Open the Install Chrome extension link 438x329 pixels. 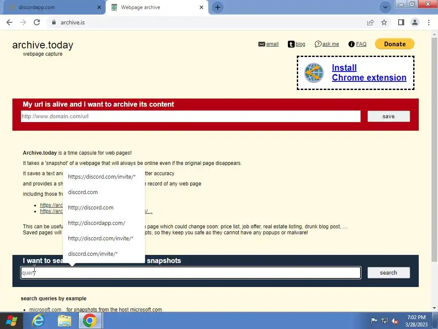coord(369,73)
